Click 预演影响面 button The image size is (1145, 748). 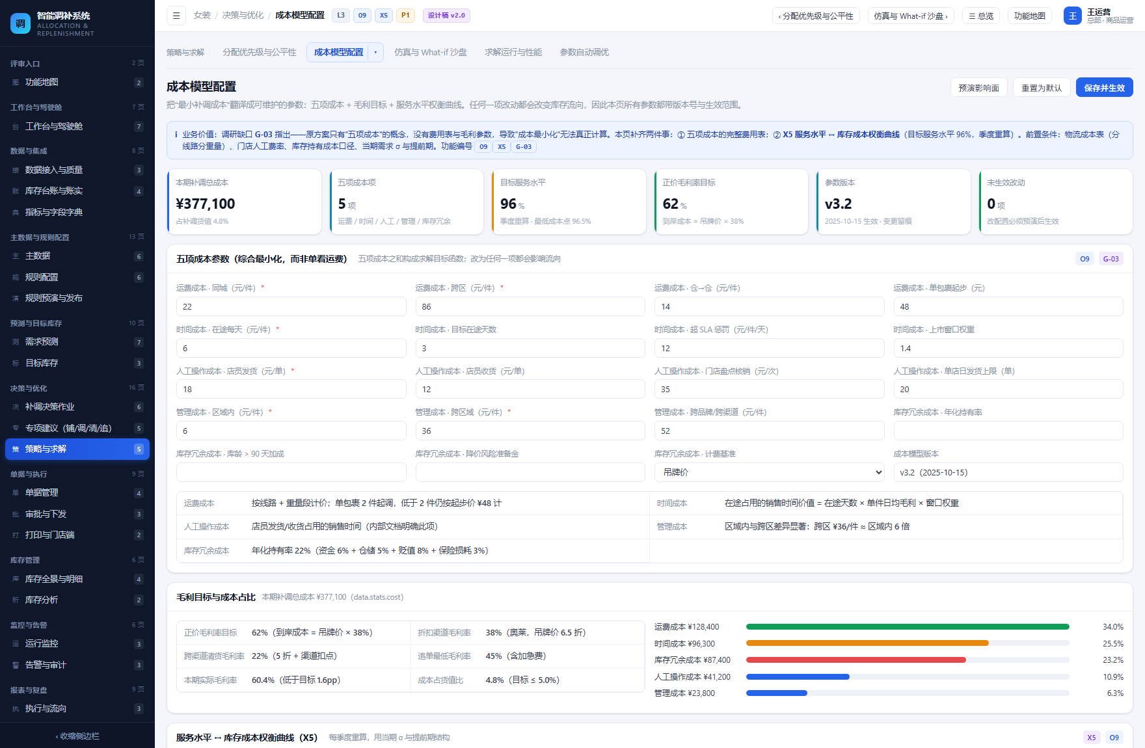(x=979, y=88)
